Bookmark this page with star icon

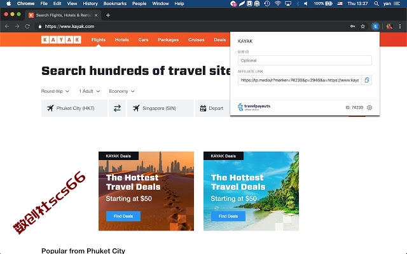(362, 26)
